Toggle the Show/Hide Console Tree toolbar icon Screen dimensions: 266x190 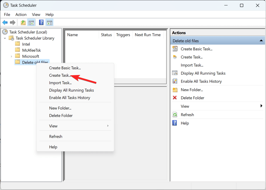click(31, 22)
